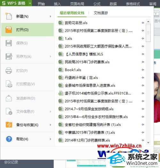This screenshot has width=160, height=168.
Task: Click the Print Preview icon
Action: (9, 84)
